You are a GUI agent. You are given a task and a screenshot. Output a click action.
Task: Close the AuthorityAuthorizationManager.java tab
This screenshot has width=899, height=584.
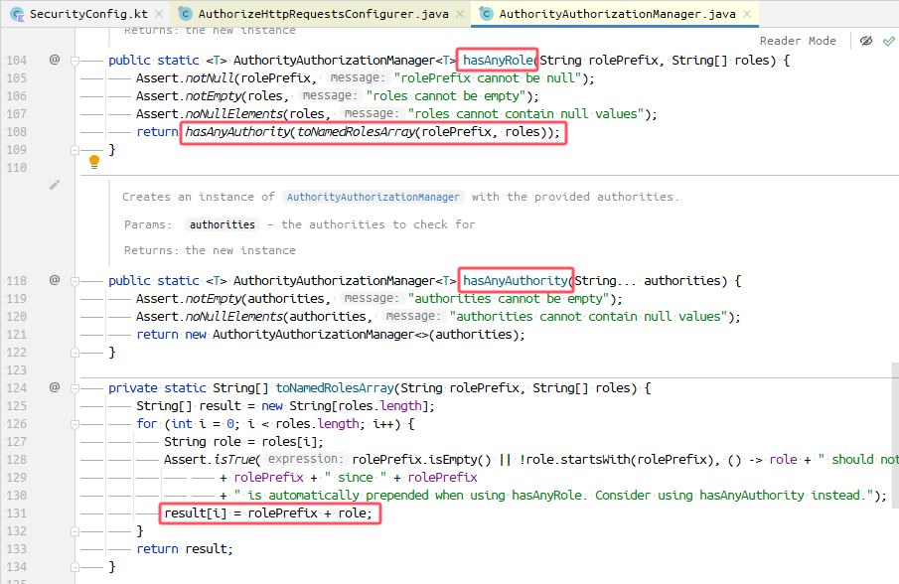746,14
